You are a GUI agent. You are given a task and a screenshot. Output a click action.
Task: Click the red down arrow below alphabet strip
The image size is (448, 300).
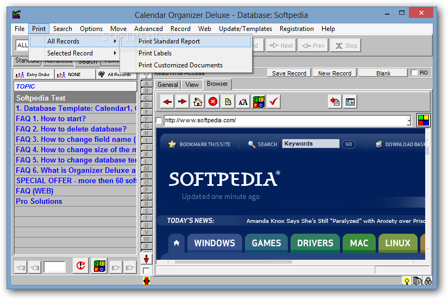(146, 259)
